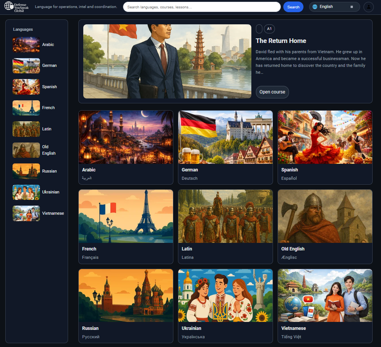
Task: Toggle the small pill badge beside A1
Action: pyautogui.click(x=259, y=29)
